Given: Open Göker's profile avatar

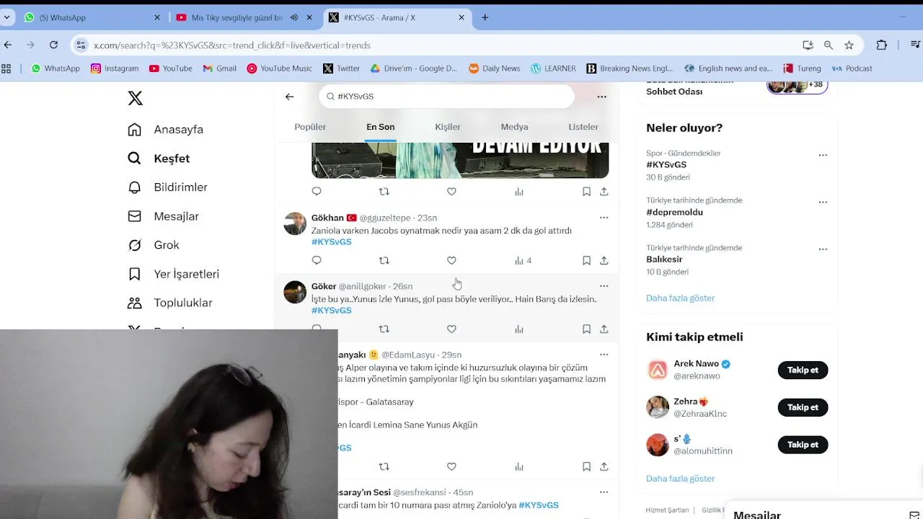Looking at the screenshot, I should pos(295,292).
